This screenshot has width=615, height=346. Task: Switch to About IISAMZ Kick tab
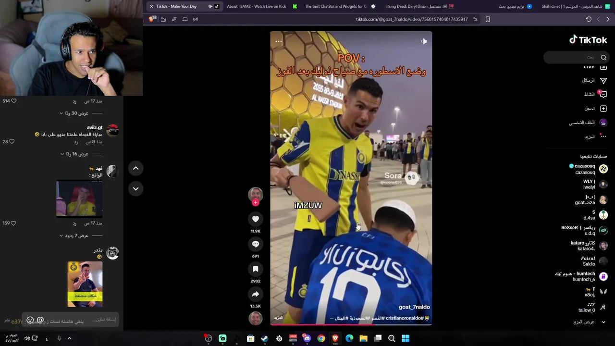point(256,6)
